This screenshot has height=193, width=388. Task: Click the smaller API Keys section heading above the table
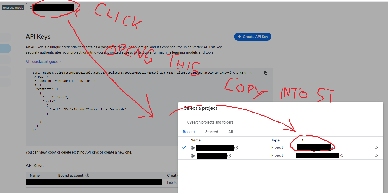(x=35, y=166)
